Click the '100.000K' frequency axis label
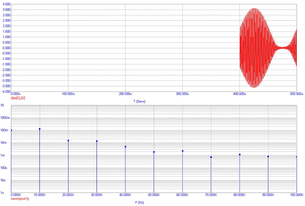The image size is (305, 206). 297,195
